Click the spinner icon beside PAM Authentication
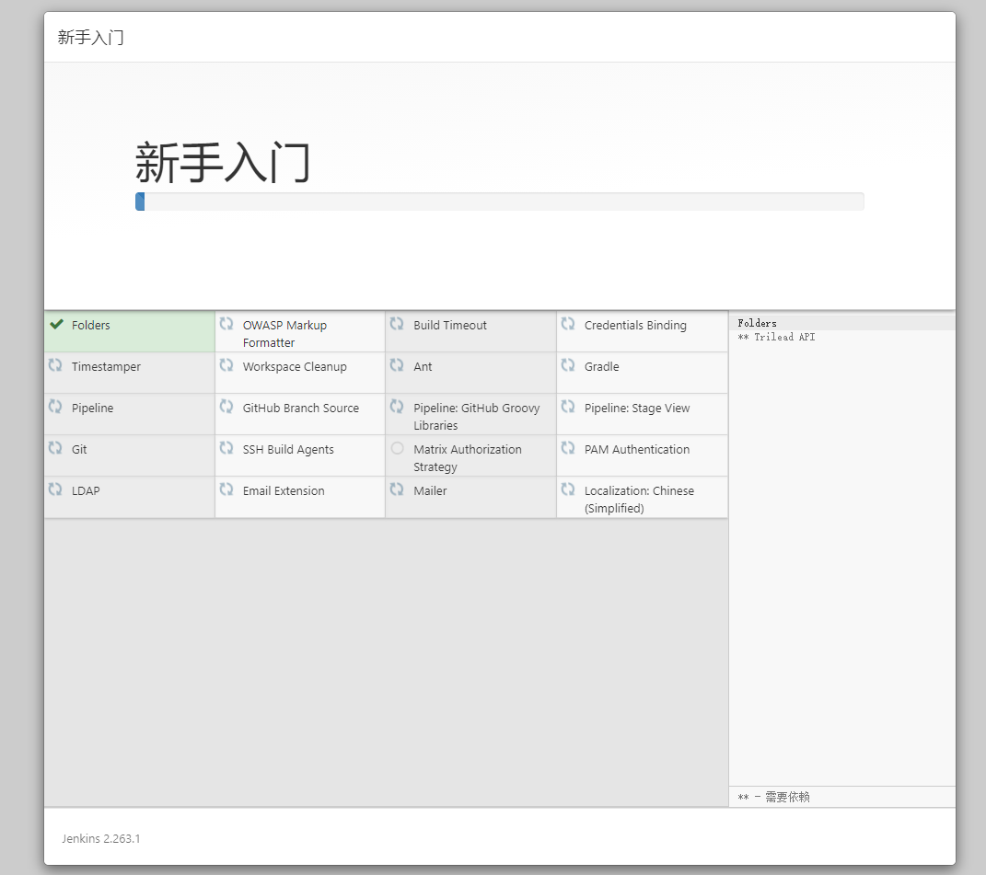The image size is (986, 875). 568,448
